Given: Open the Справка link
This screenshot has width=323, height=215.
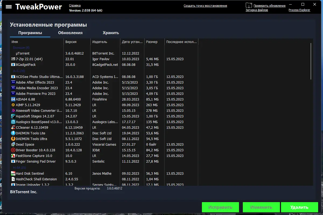Looking at the screenshot, I should click(75, 6).
